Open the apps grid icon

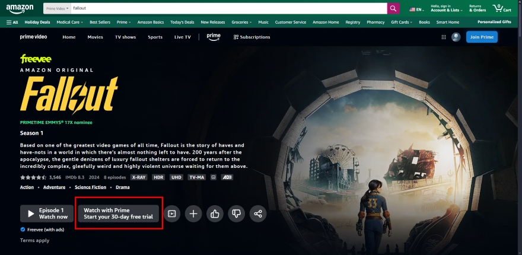point(444,37)
